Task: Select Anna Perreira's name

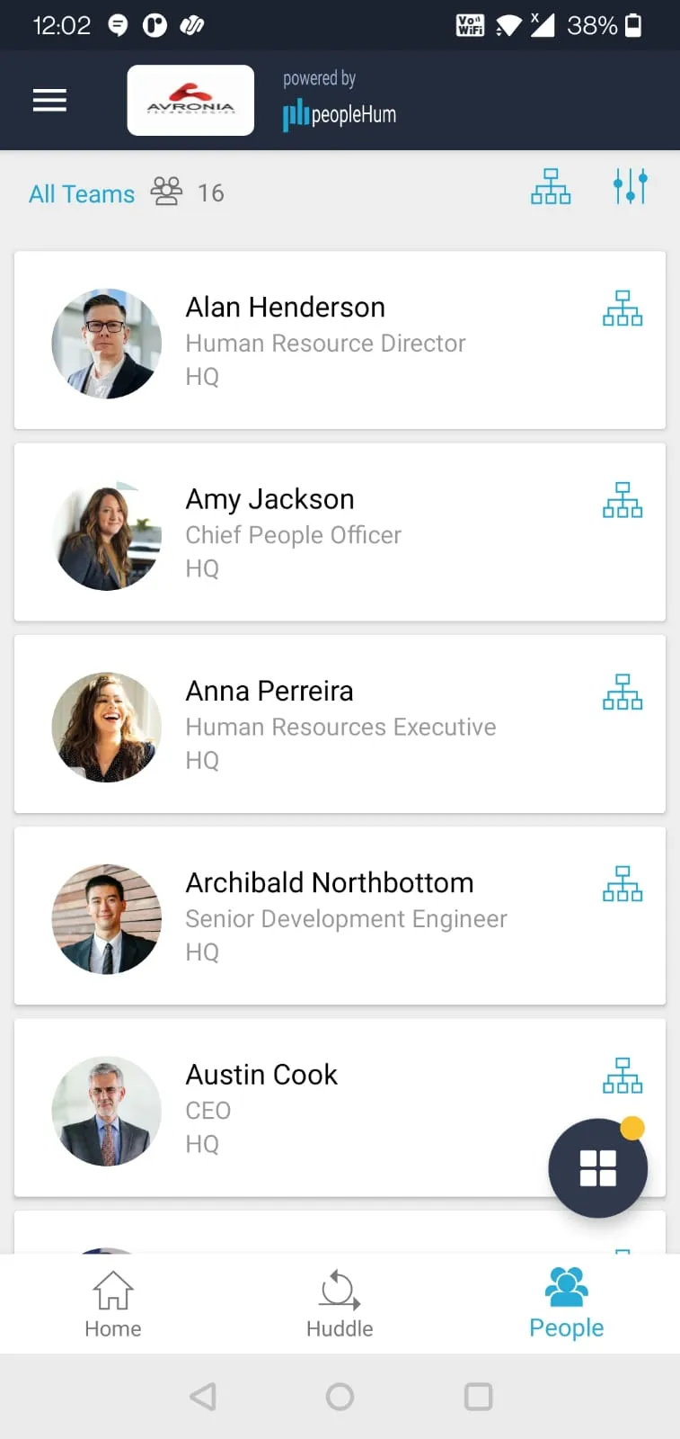Action: (269, 691)
